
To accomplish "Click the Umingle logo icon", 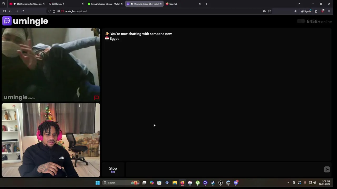I will [7, 21].
